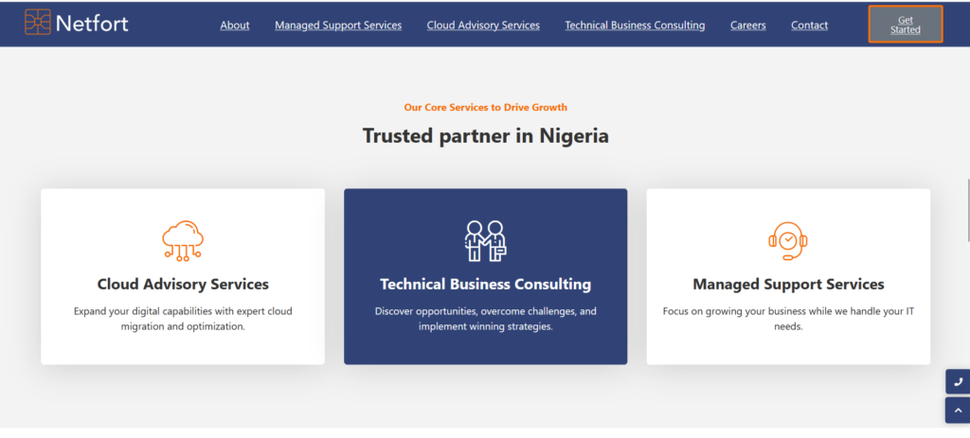The width and height of the screenshot is (970, 438).
Task: Open Managed Support Services in navigation bar
Action: 338,26
